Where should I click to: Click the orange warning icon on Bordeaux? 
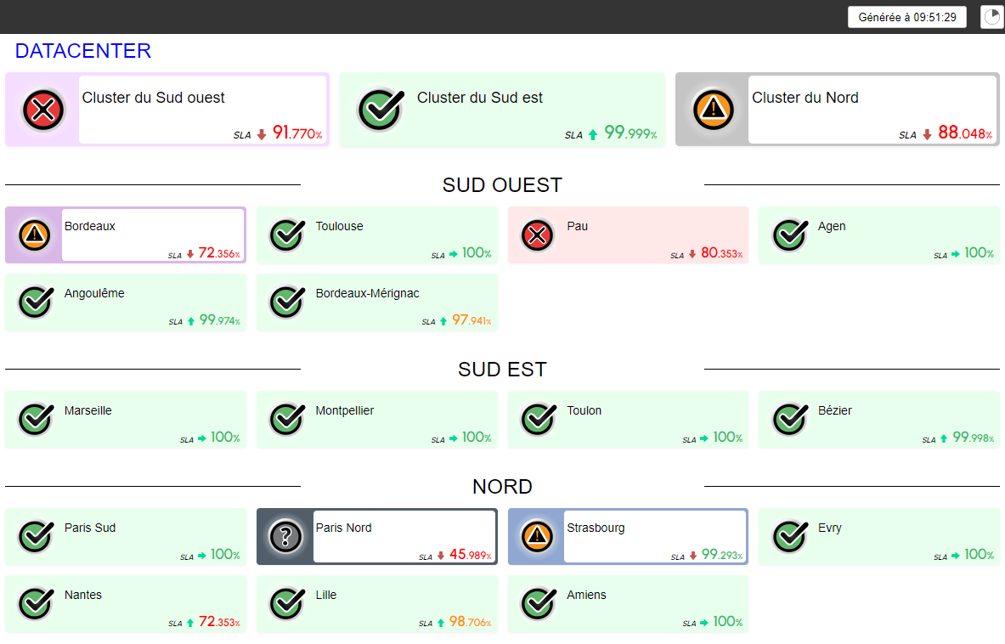coord(34,234)
